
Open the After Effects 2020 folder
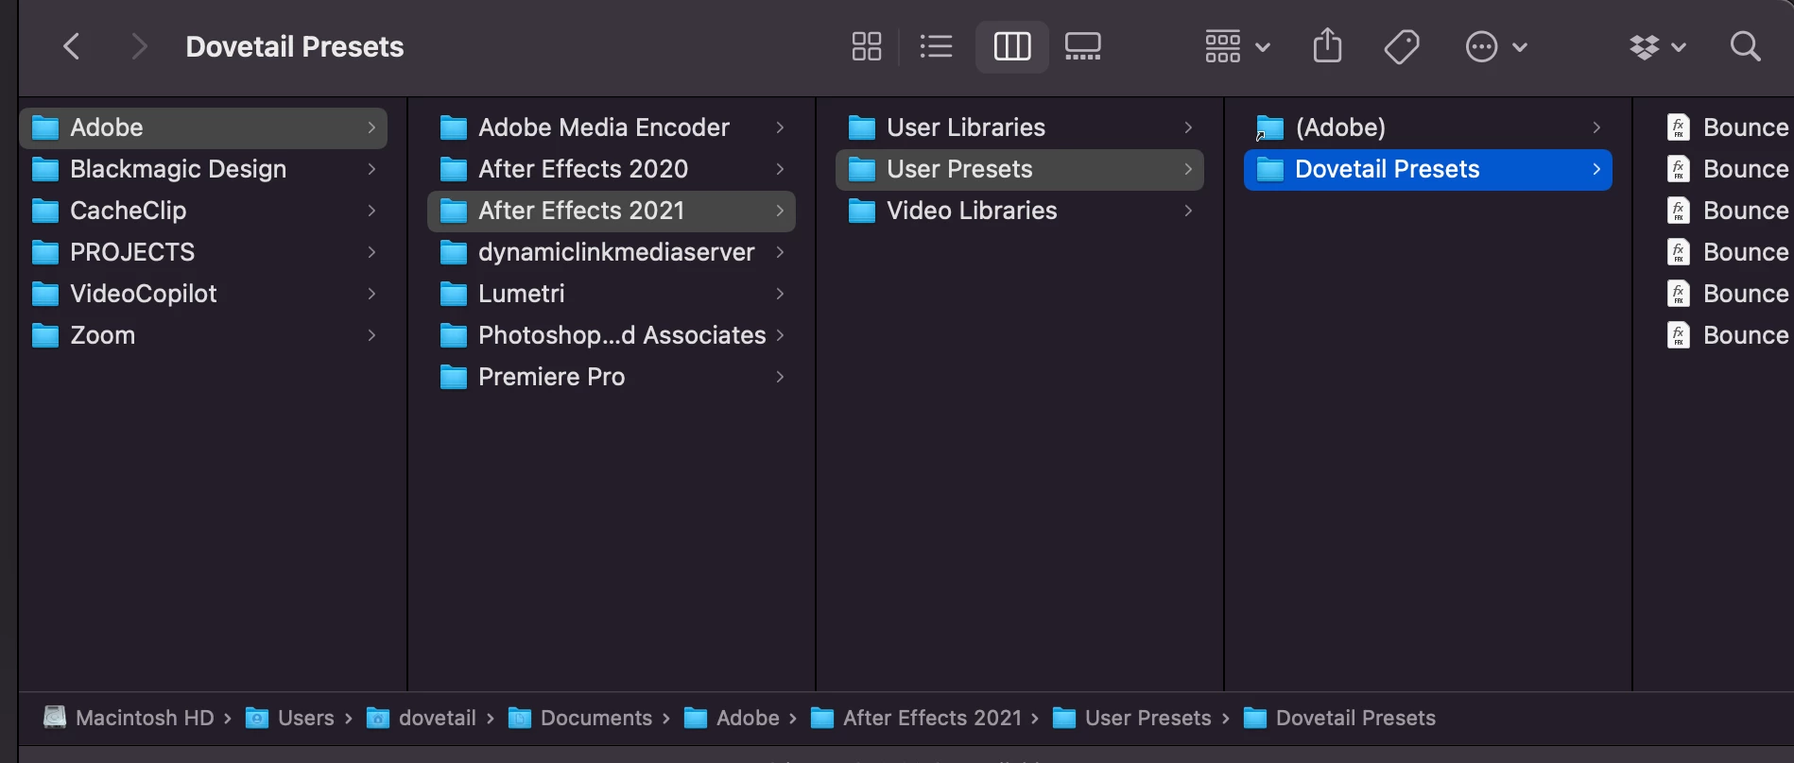(x=612, y=169)
